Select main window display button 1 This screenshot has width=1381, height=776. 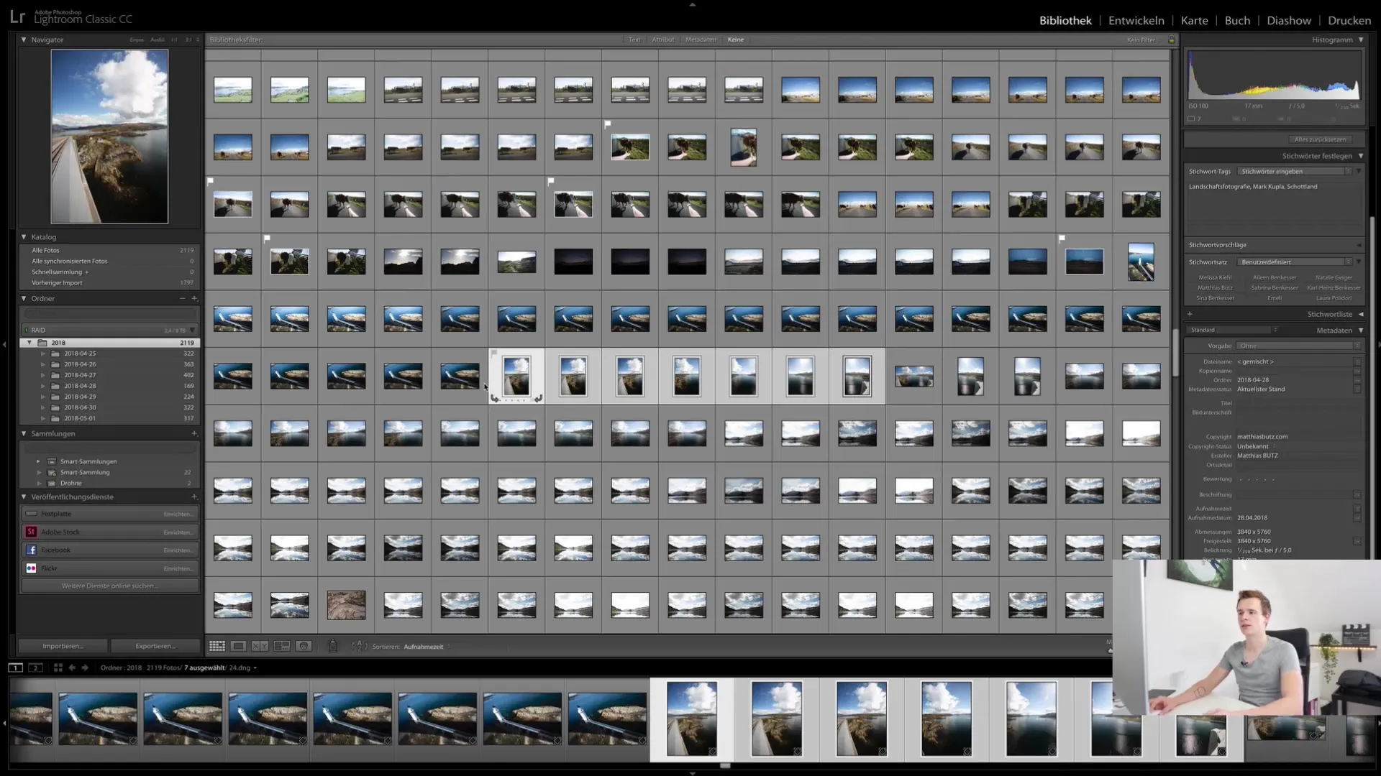tap(15, 668)
